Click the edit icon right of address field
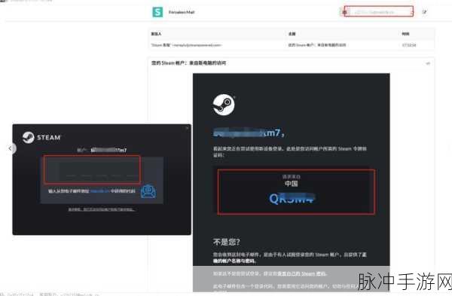The height and width of the screenshot is (296, 452). [x=425, y=12]
